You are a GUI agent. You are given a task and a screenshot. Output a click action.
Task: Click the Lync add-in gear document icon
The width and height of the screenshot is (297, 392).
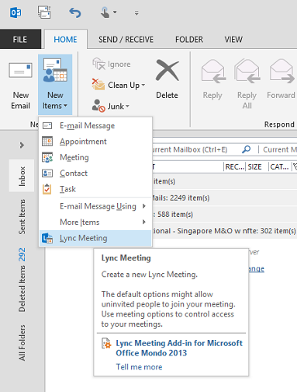[106, 343]
